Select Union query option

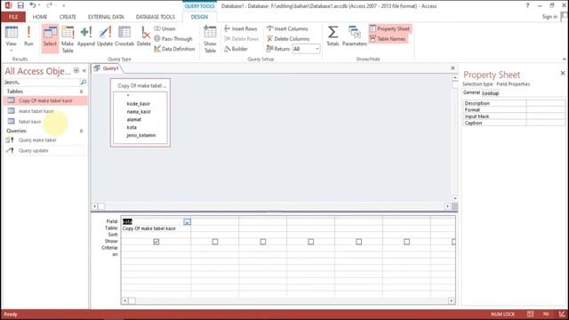[164, 28]
